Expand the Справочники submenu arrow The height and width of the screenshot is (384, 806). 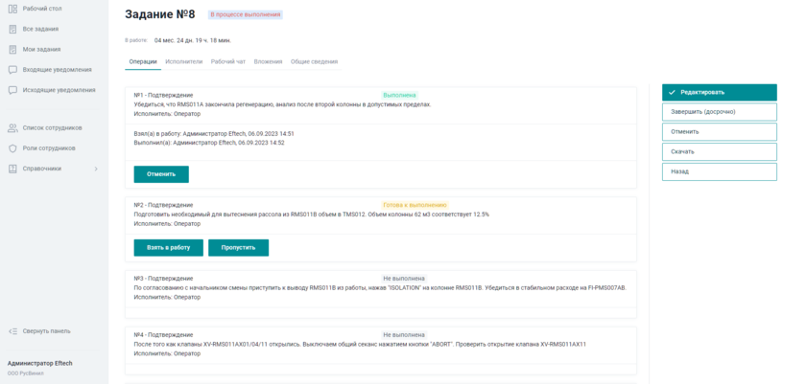tap(96, 169)
